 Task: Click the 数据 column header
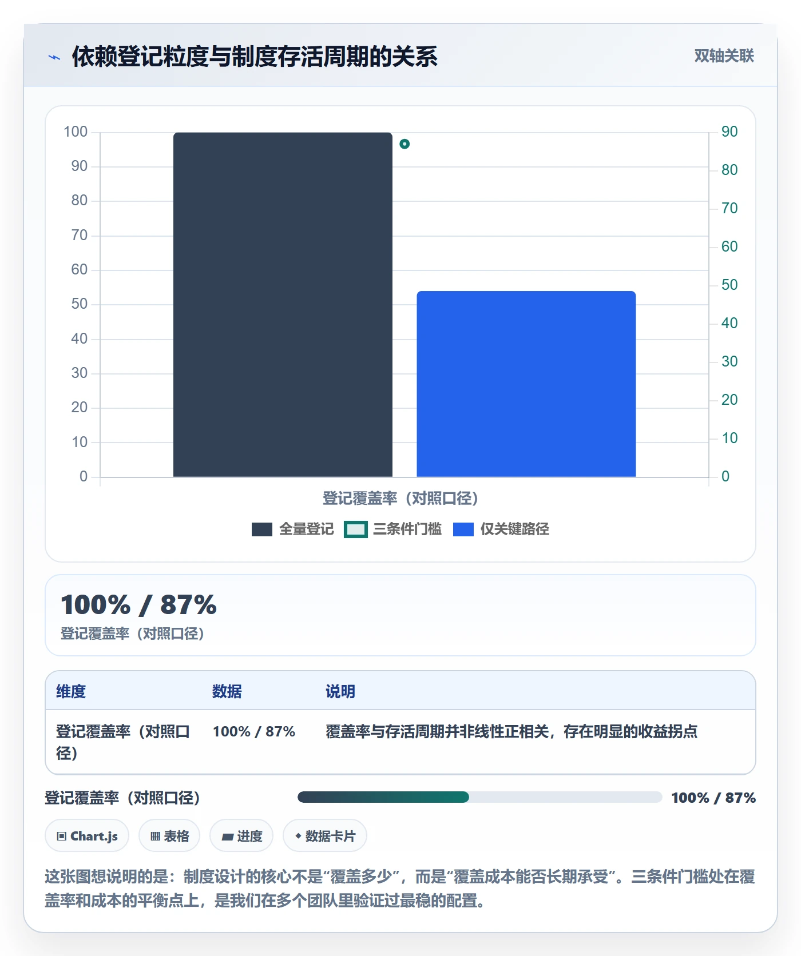point(227,691)
